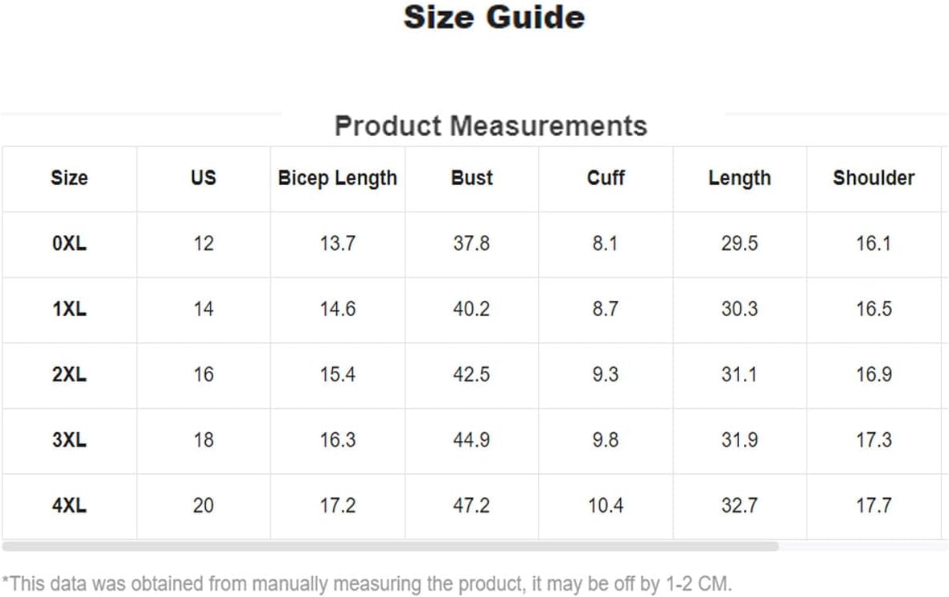Select the Size column header

(69, 178)
